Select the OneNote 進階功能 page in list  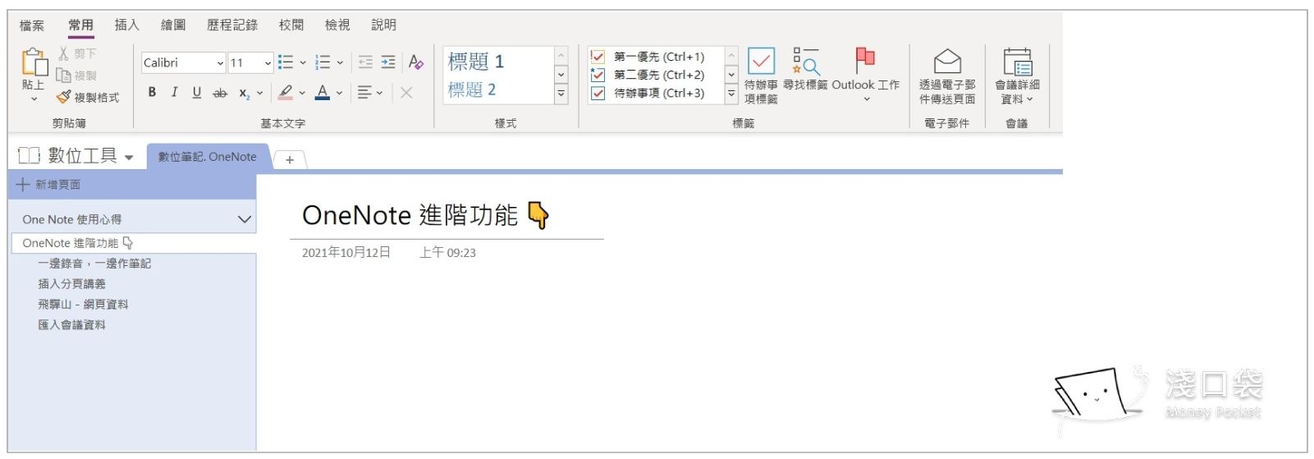[134, 243]
